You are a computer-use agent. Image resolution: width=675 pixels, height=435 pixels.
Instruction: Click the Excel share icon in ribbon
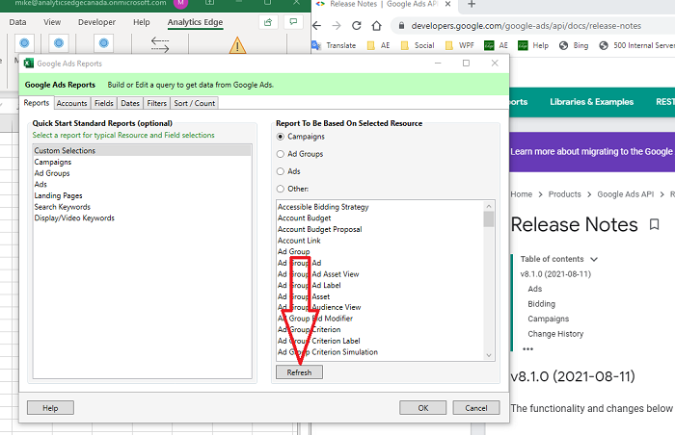click(268, 22)
